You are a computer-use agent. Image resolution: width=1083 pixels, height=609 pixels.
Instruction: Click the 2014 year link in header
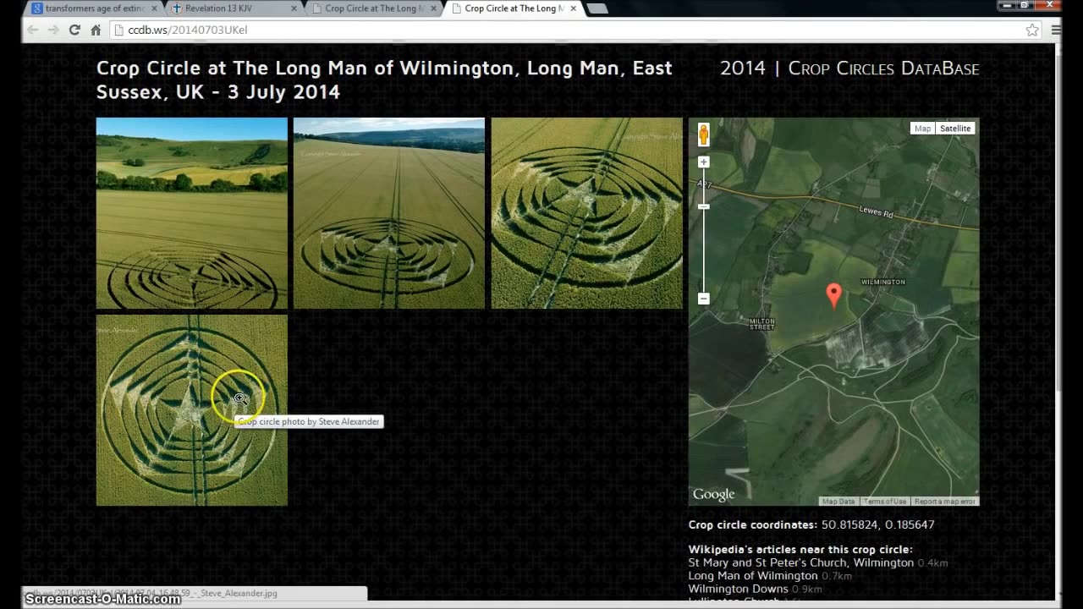pos(743,69)
